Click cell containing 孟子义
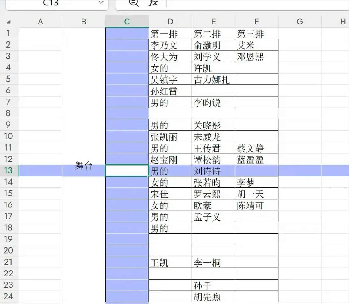 click(x=213, y=217)
